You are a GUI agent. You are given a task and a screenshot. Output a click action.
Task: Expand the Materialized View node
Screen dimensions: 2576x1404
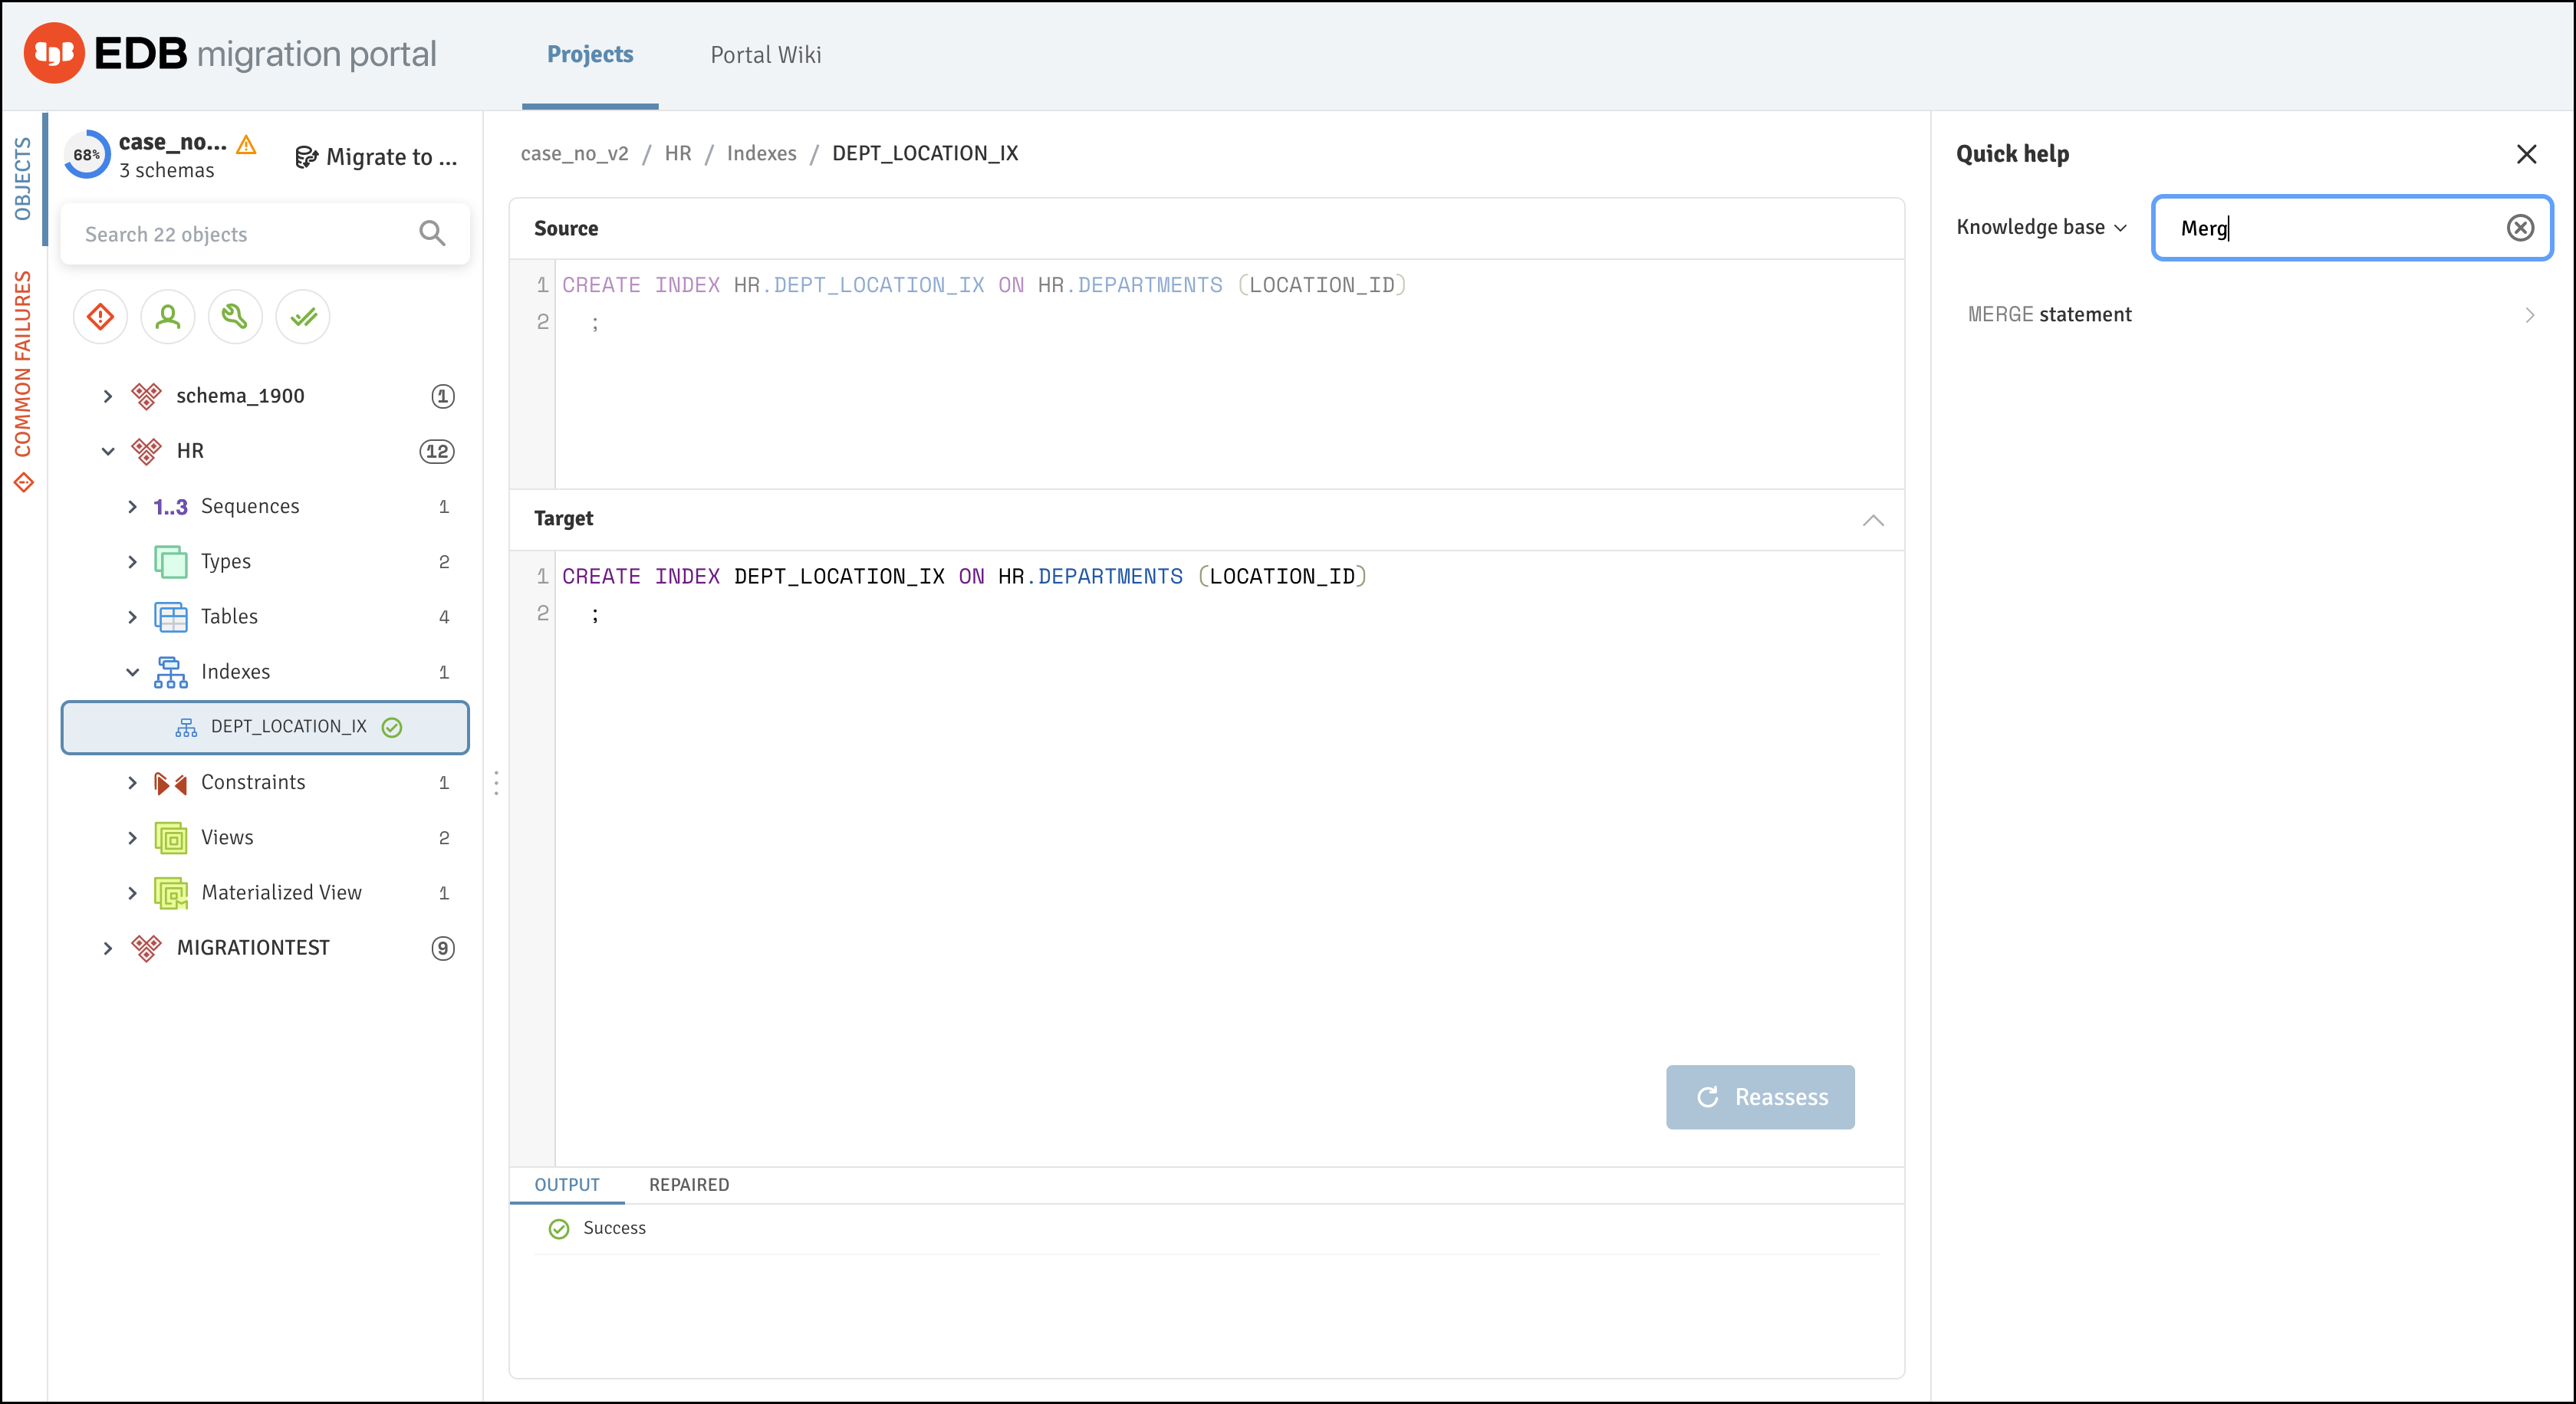point(132,893)
